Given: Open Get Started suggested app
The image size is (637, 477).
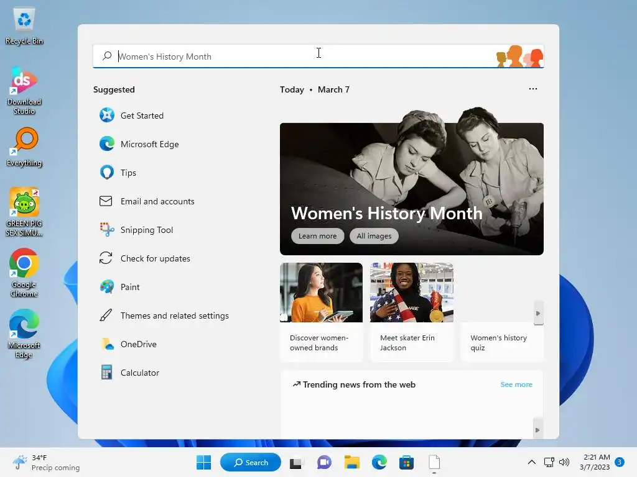Looking at the screenshot, I should (x=131, y=116).
